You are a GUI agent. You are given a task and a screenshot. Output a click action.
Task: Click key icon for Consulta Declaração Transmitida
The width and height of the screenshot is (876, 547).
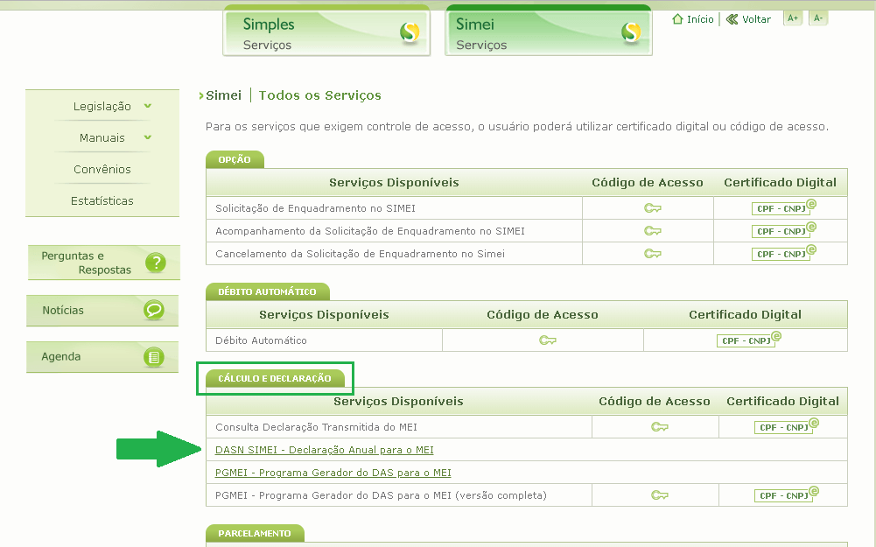click(x=660, y=427)
